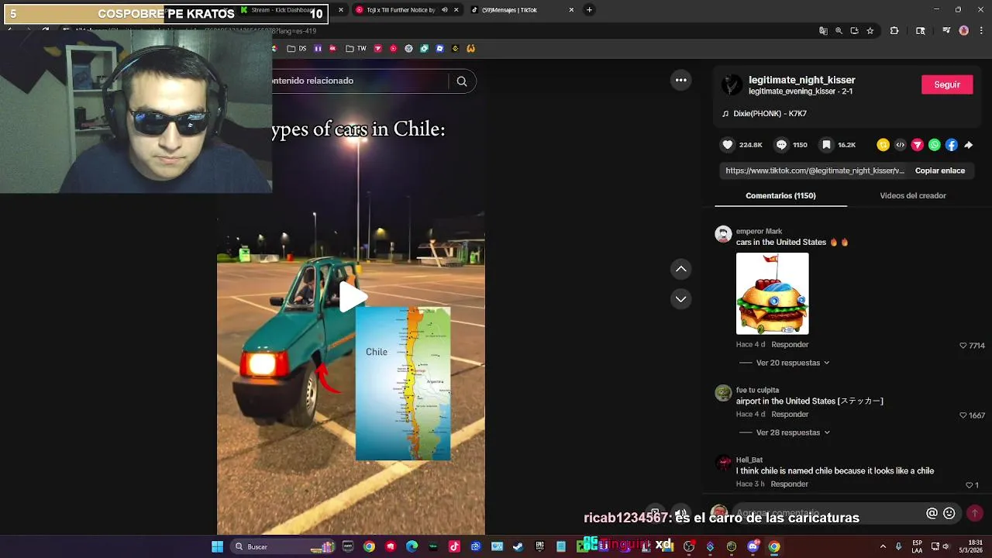992x558 pixels.
Task: Like emperor Mark's comment
Action: [x=963, y=346]
